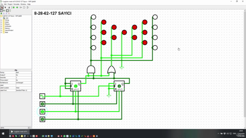246x138 pixels.
Task: Click the Facing property value East
Action: click(x=23, y=72)
